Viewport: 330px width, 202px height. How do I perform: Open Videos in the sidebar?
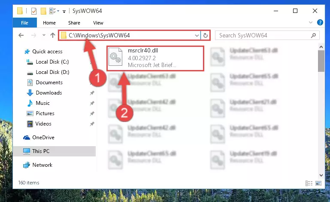(43, 124)
